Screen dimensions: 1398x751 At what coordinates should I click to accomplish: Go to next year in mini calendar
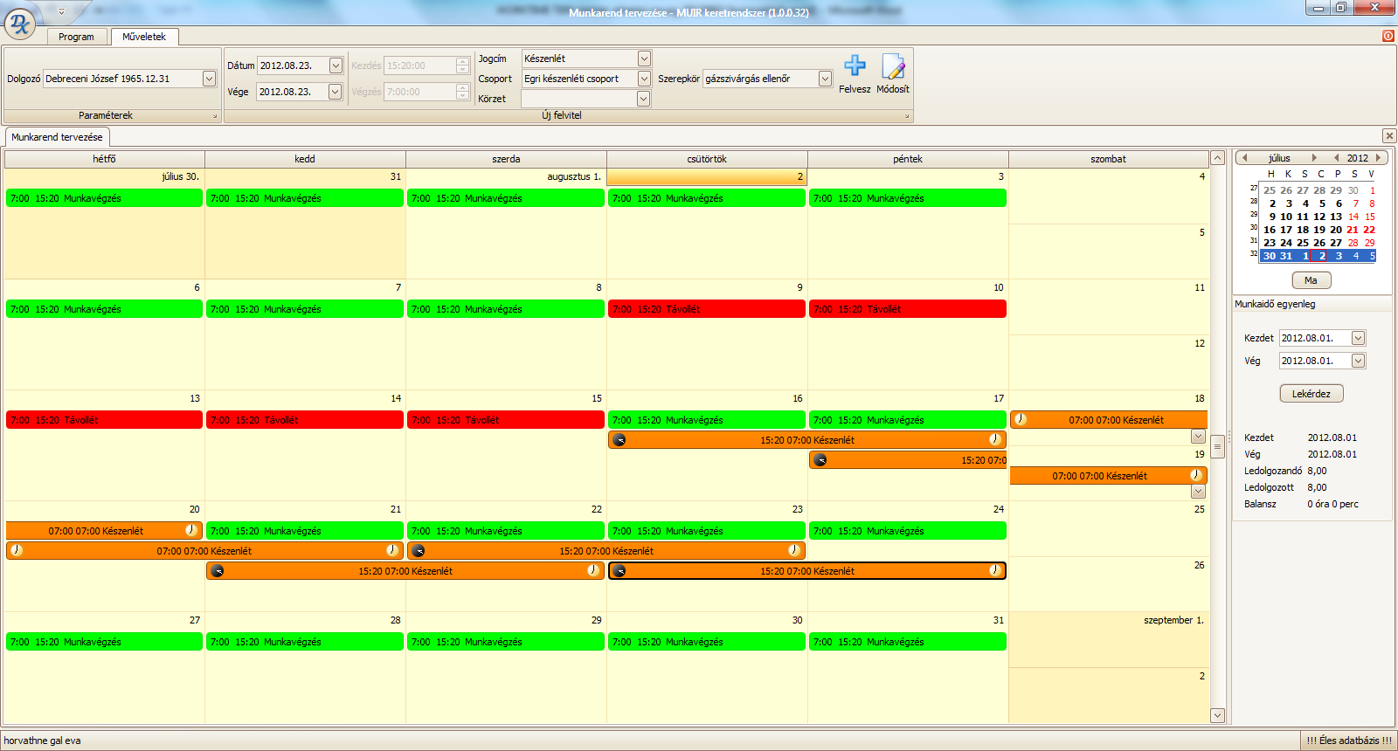point(1378,158)
